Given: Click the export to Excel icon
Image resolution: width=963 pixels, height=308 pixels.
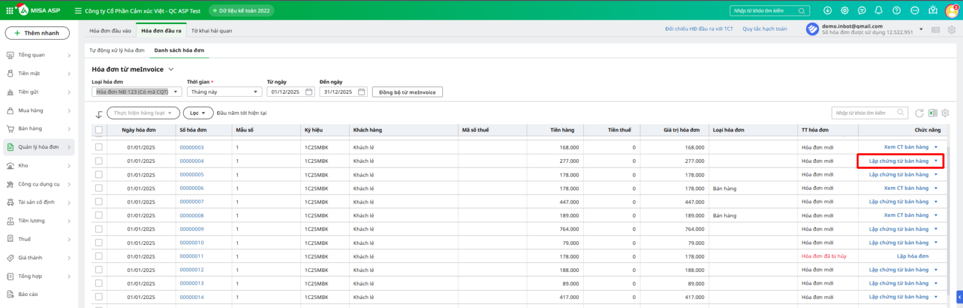Looking at the screenshot, I should 932,113.
